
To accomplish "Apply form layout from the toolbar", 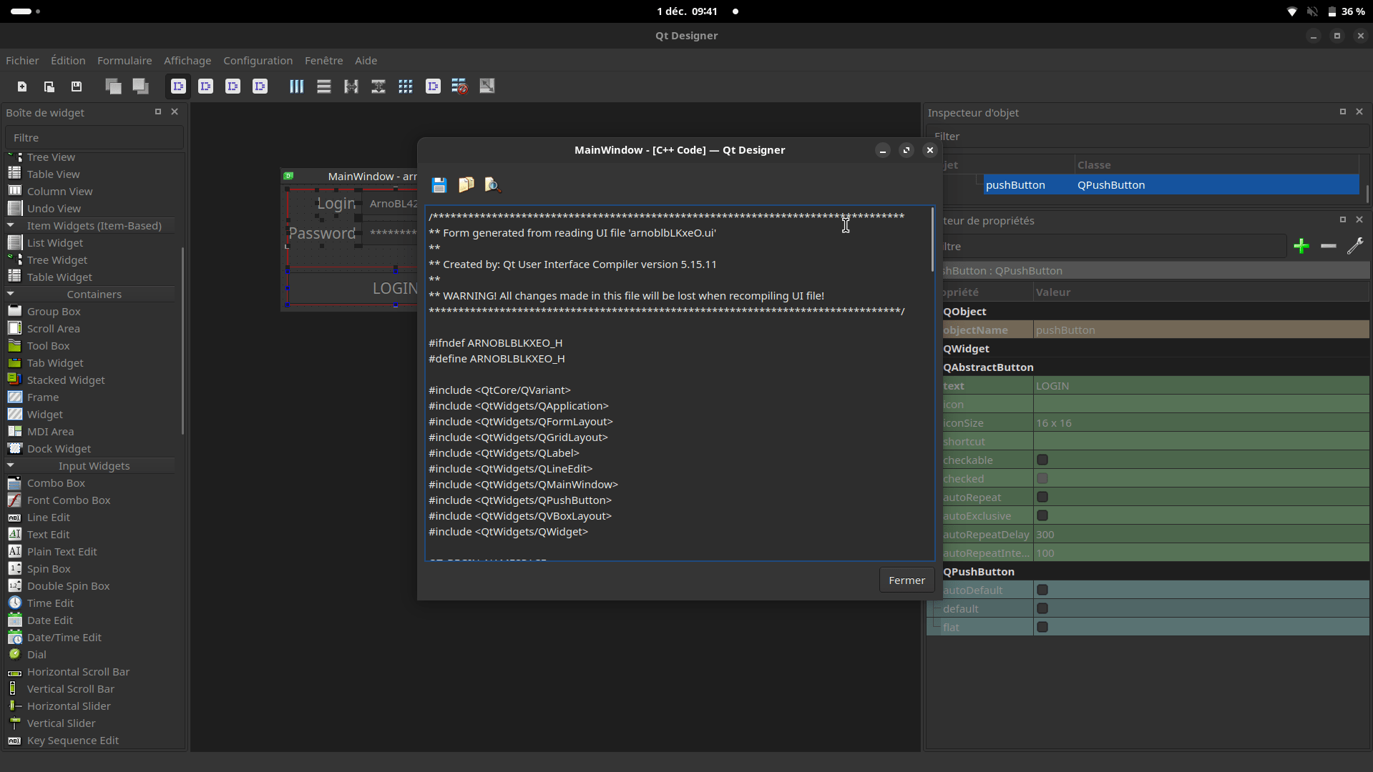I will (433, 86).
